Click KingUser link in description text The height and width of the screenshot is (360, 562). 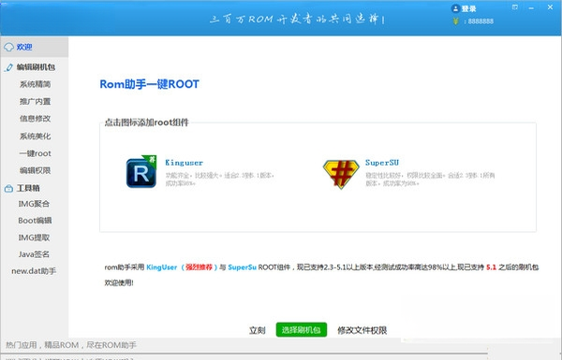[x=162, y=267]
